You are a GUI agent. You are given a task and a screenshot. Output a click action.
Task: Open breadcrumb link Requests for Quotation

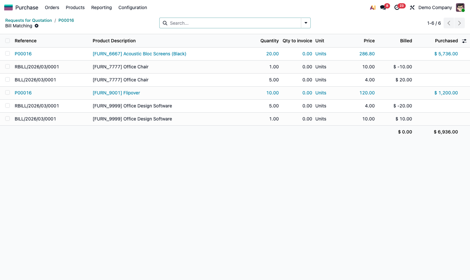[x=28, y=20]
